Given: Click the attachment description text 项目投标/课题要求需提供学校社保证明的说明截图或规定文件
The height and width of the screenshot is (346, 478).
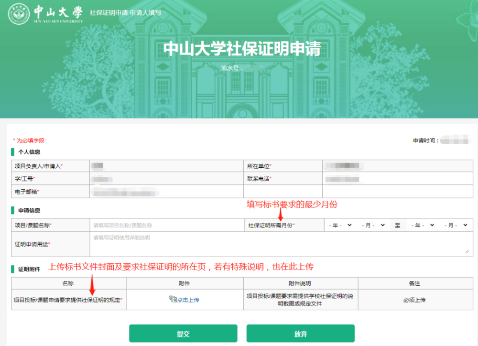Looking at the screenshot, I should pyautogui.click(x=300, y=300).
